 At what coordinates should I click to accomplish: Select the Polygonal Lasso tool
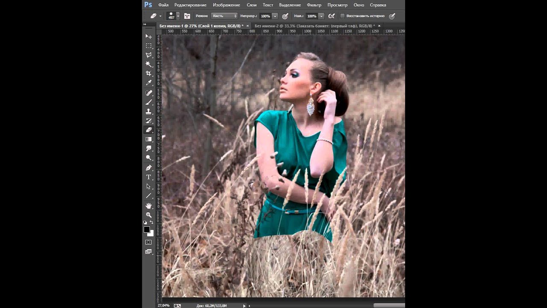tap(149, 55)
